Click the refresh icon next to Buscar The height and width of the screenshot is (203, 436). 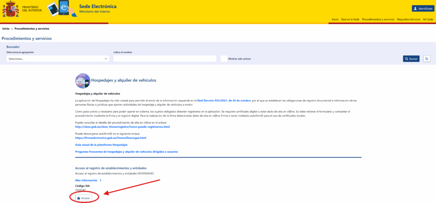click(x=426, y=59)
